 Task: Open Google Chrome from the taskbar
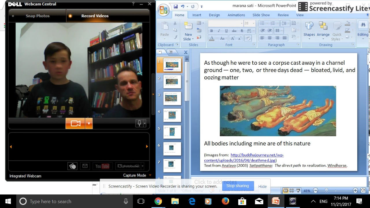click(x=158, y=201)
